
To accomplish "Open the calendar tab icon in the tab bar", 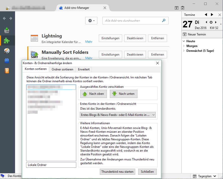I will [177, 8].
